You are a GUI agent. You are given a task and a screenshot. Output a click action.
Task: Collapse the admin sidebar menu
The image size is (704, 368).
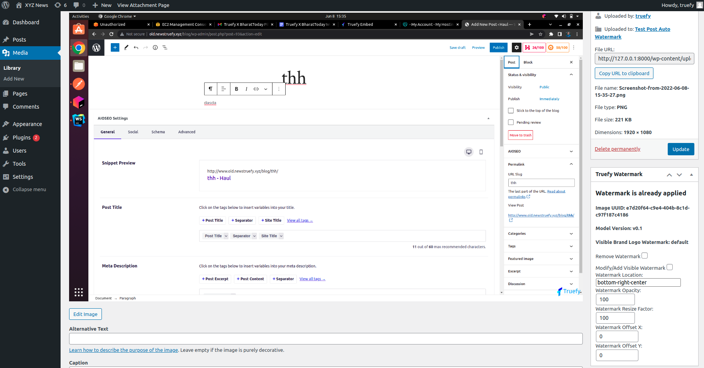pos(25,190)
